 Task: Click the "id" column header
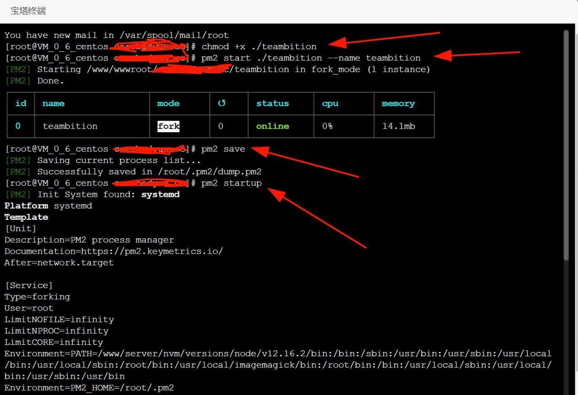[21, 103]
